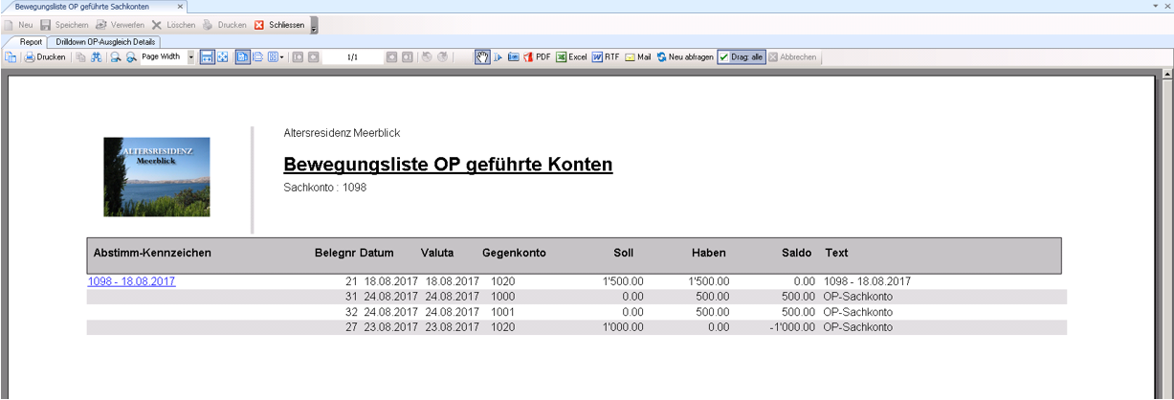Click the report title Bewegungsliste OP geführte Konten
Viewport: 1174px width, 400px height.
point(448,165)
